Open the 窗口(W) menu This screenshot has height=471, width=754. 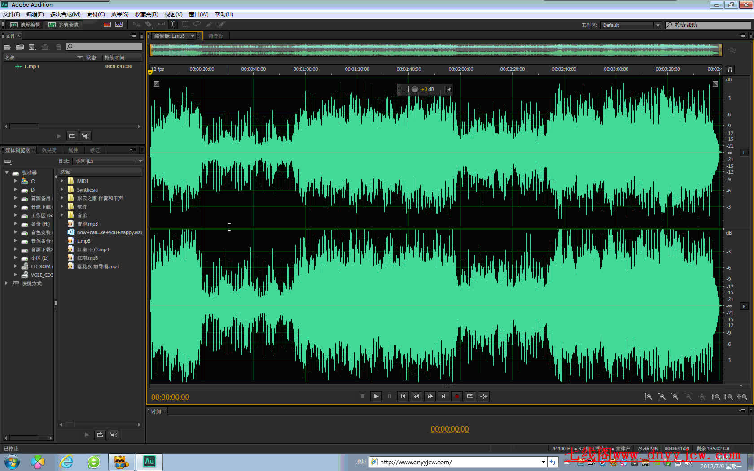click(199, 14)
